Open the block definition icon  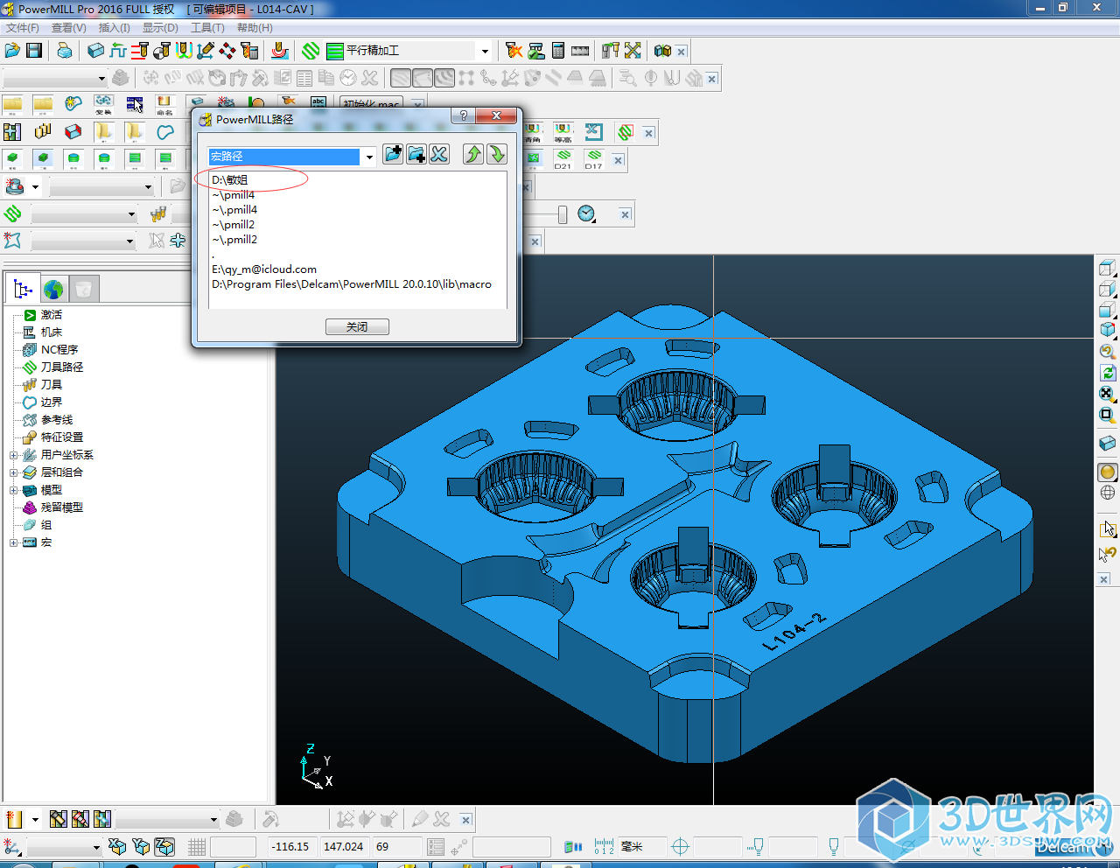click(96, 51)
